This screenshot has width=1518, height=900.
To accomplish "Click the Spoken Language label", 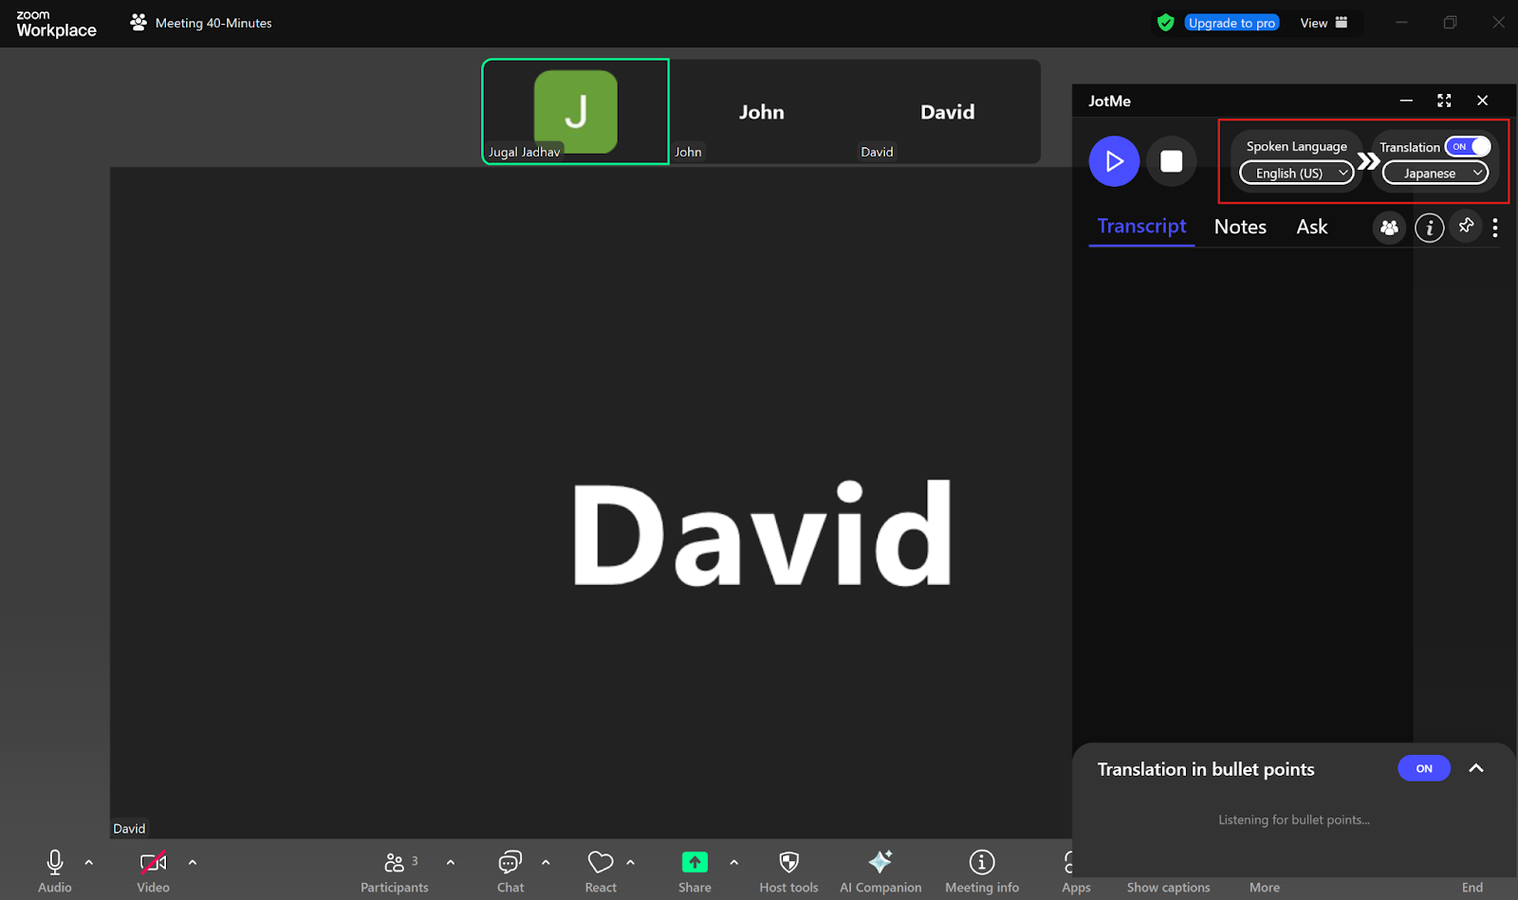I will pos(1296,146).
